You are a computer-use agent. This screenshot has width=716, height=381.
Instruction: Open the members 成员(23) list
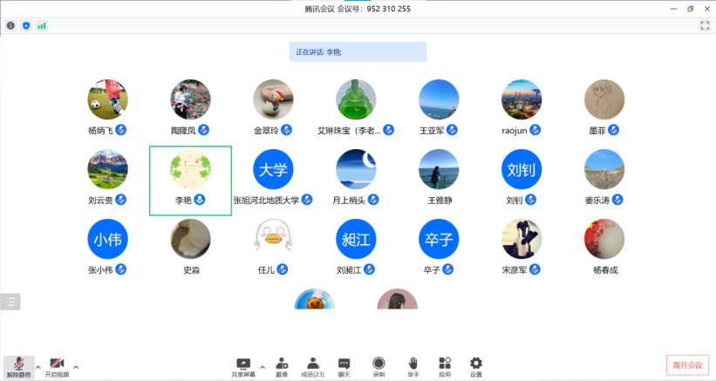tap(312, 364)
